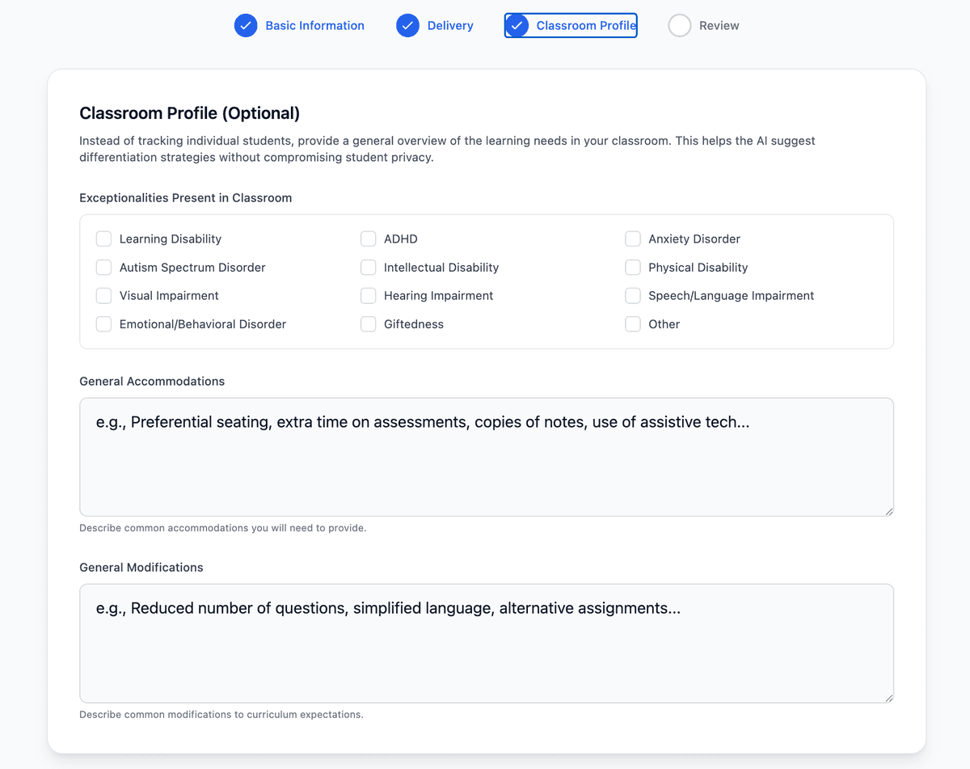Enable the Learning Disability checkbox
The image size is (970, 769).
click(x=103, y=239)
